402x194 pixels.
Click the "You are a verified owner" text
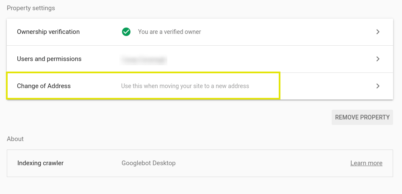[x=169, y=32]
